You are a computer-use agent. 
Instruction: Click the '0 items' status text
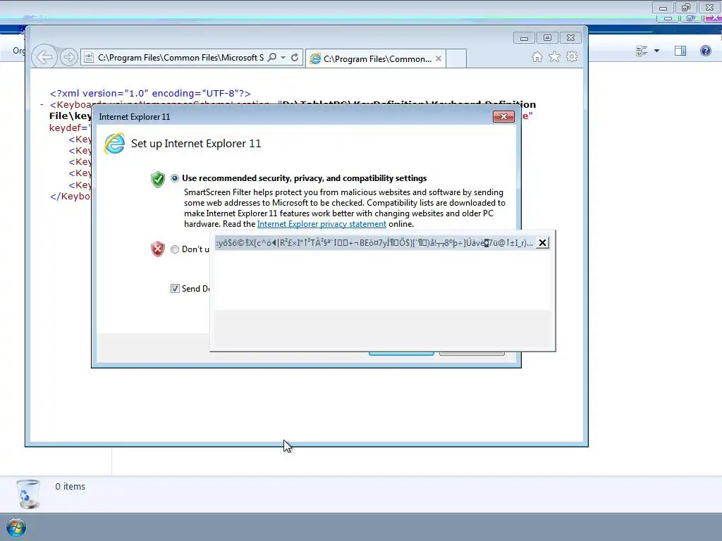point(70,486)
